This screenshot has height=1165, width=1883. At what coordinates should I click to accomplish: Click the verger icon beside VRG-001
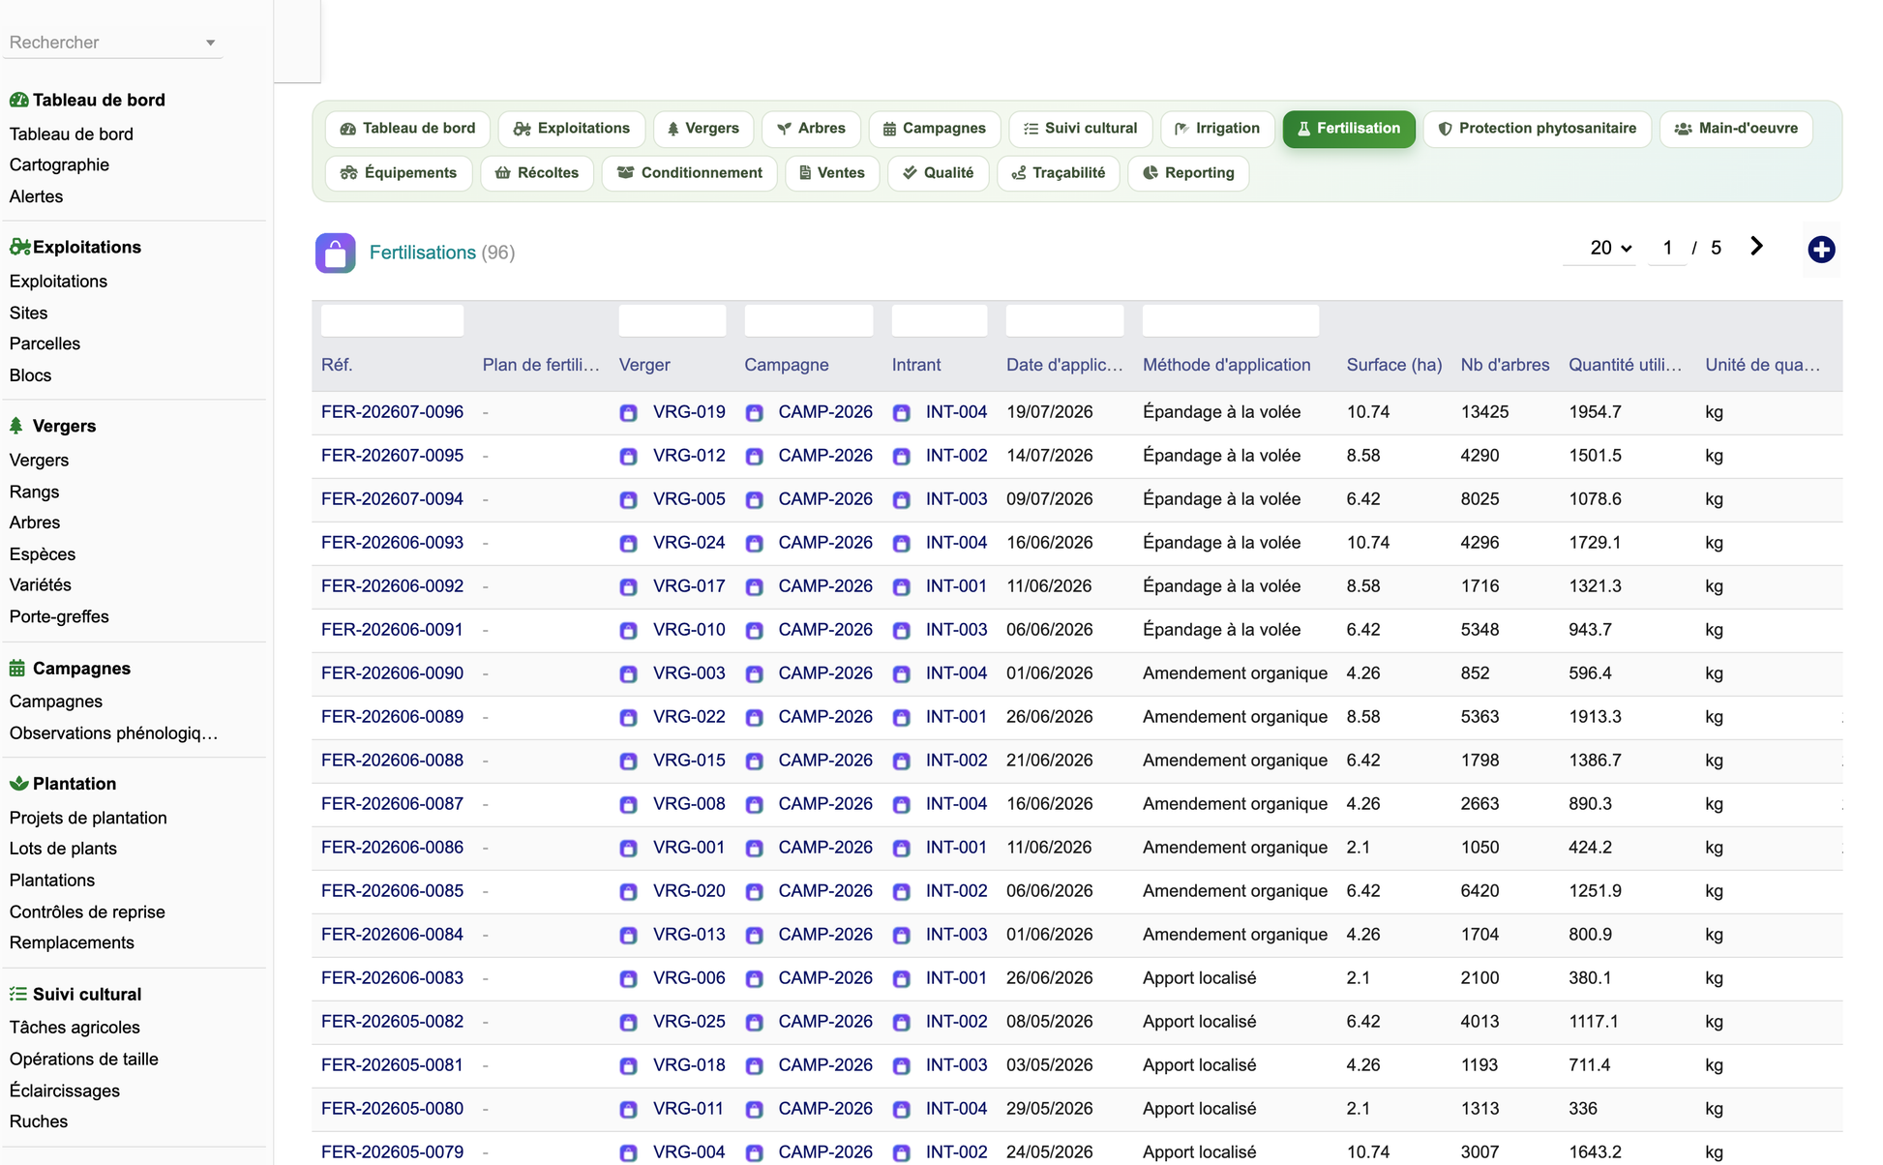628,849
